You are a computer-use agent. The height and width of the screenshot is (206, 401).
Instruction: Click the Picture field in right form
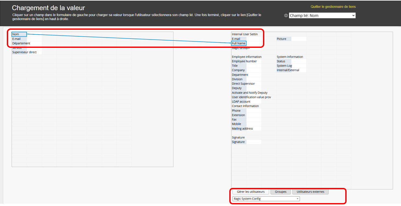click(281, 39)
